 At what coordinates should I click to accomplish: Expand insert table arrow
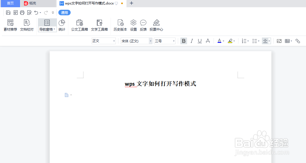291,41
